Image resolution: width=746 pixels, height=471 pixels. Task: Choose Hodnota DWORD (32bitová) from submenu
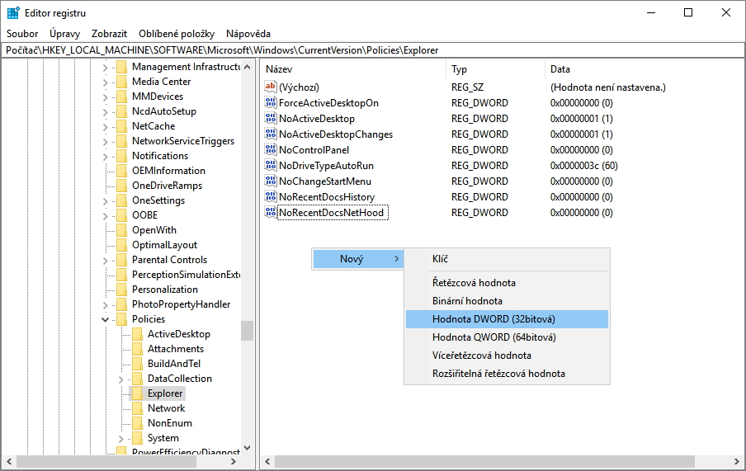[x=507, y=318]
